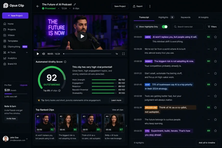The height and width of the screenshot is (148, 222).
Task: Star the 00:02:08 'Tools are getting better' line
Action: (215, 96)
